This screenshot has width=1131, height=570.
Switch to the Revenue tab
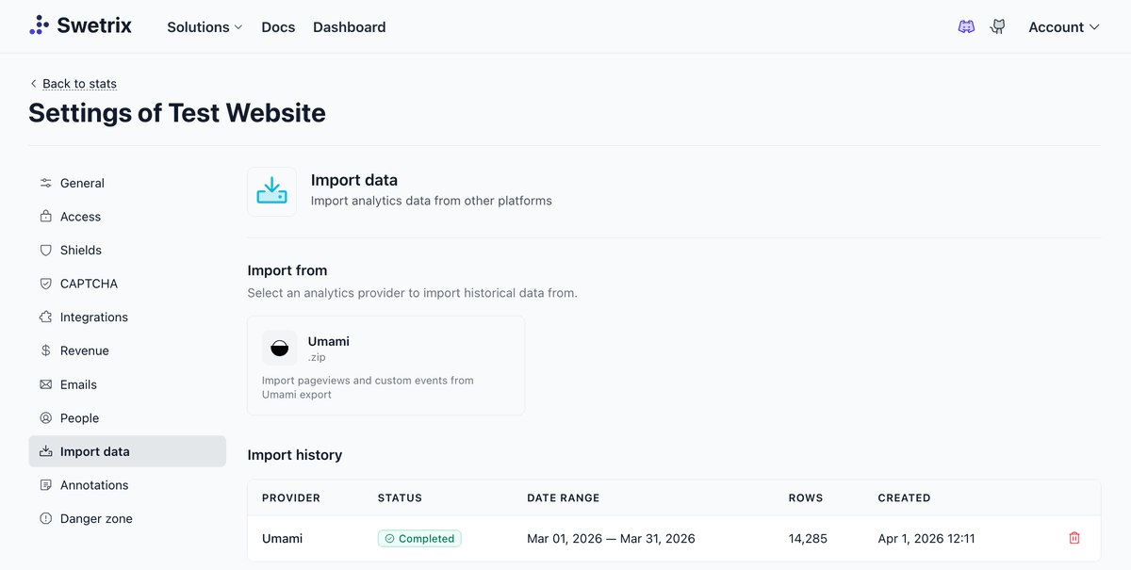[127, 350]
